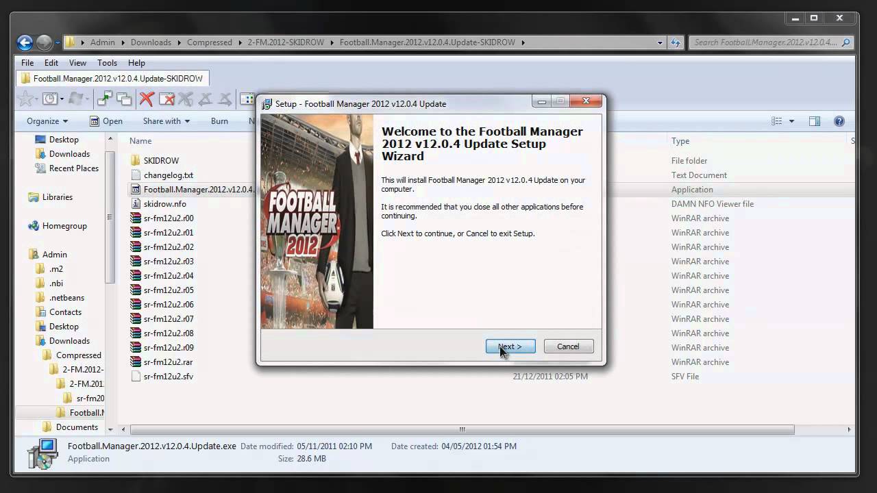Click the favorites star toolbar icon
This screenshot has width=877, height=493.
(x=26, y=99)
